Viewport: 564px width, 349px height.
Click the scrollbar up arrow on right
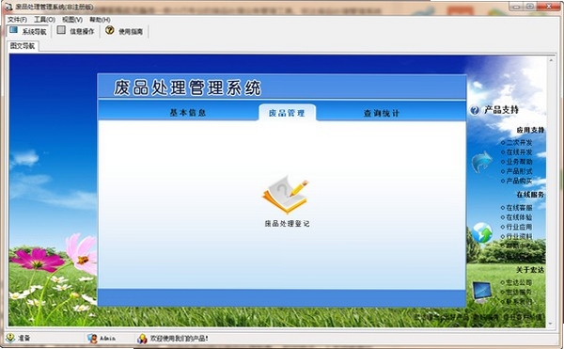551,60
